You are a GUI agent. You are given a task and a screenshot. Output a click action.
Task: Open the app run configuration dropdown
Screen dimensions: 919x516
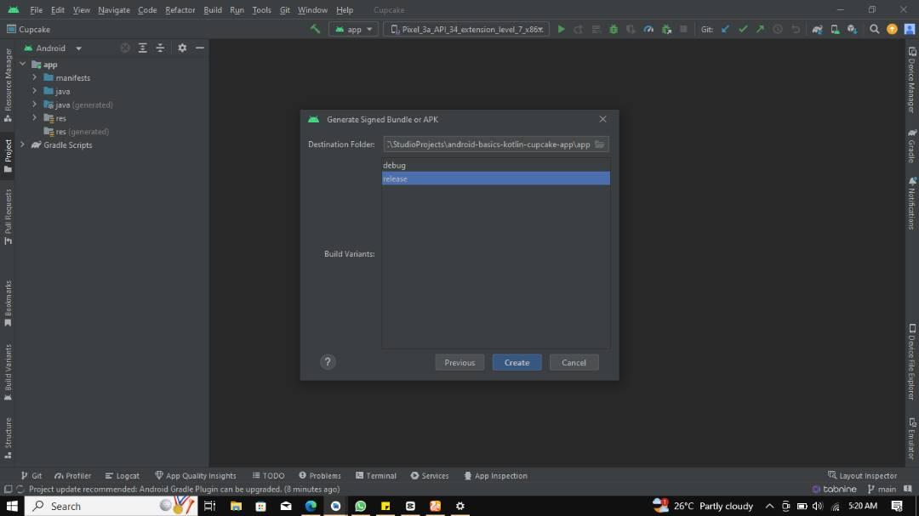click(x=353, y=29)
